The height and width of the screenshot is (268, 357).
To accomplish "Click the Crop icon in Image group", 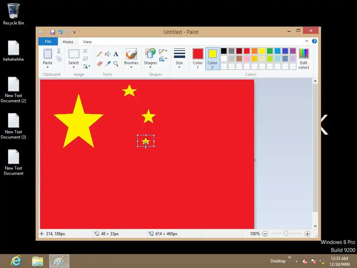I will tap(85, 51).
